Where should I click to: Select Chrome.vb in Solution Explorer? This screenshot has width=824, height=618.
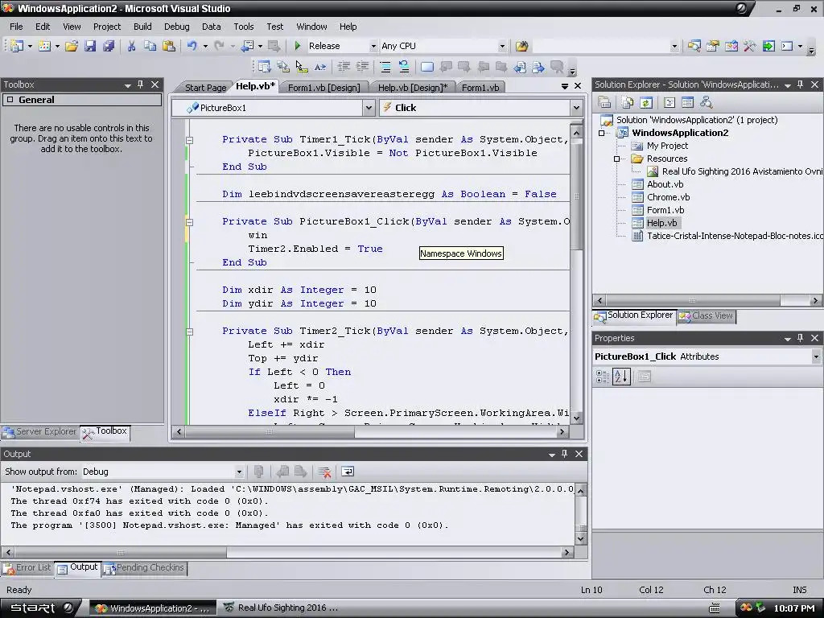tap(668, 197)
